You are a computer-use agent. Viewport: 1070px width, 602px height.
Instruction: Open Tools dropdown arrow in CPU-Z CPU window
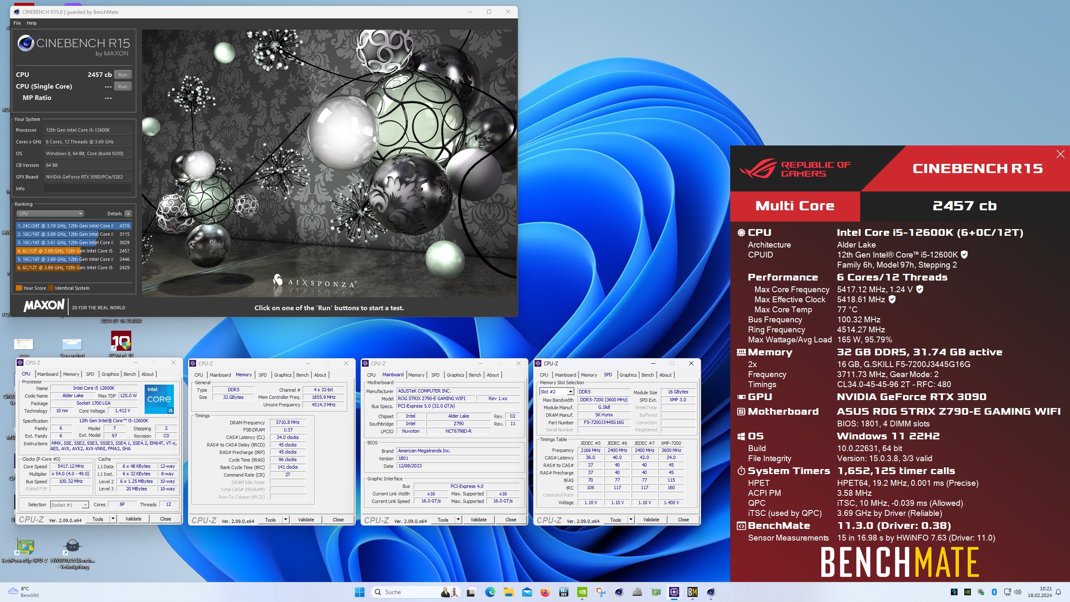[112, 519]
